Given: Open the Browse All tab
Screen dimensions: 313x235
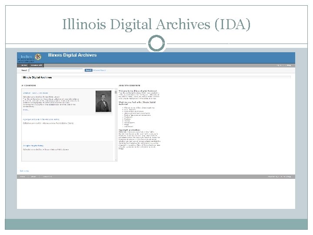Looking at the screenshot, I should click(37, 65).
